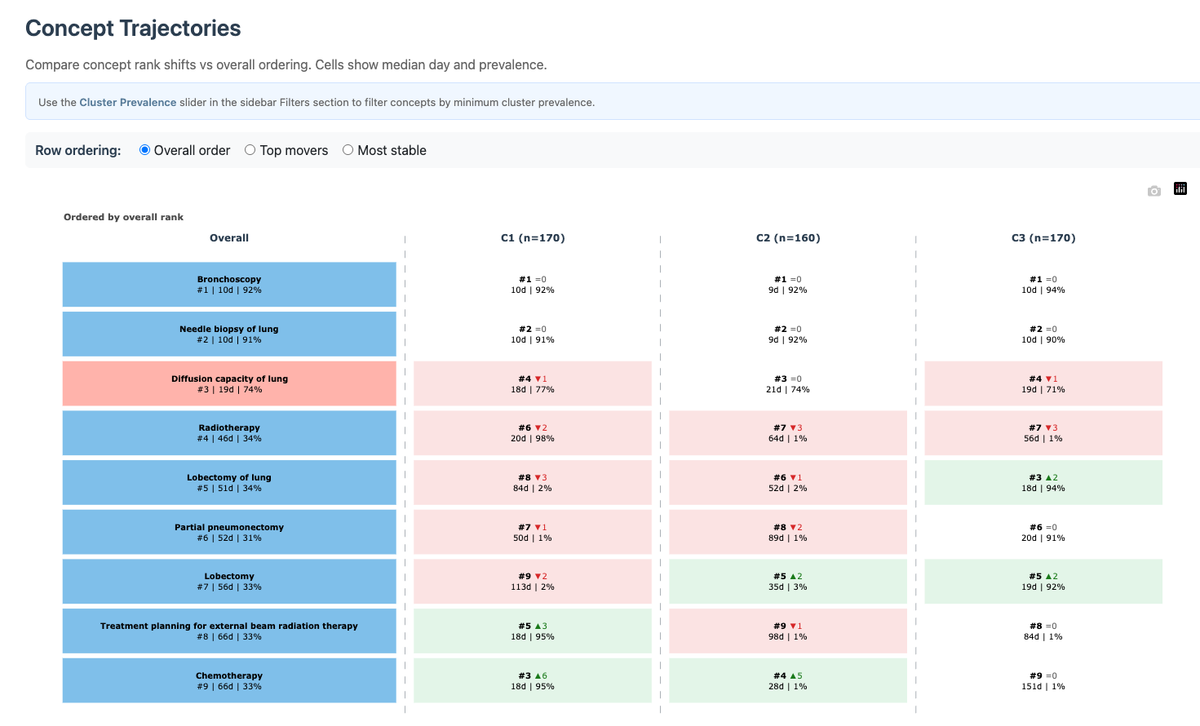Viewport: 1200px width, 726px height.
Task: Click the Needle biopsy of lung bar
Action: point(229,334)
